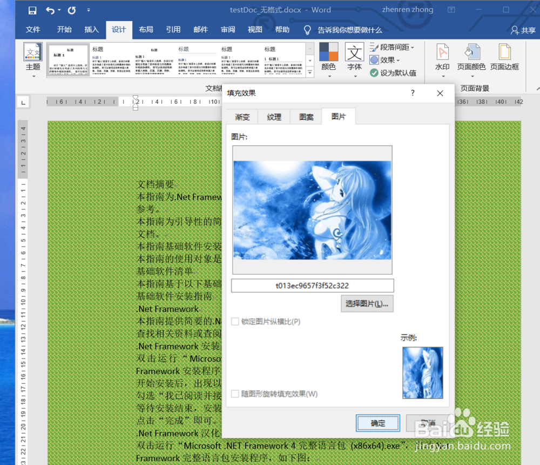Toggle 锁定图片纵横比(P) checkbox
This screenshot has height=465, width=540.
(x=235, y=322)
